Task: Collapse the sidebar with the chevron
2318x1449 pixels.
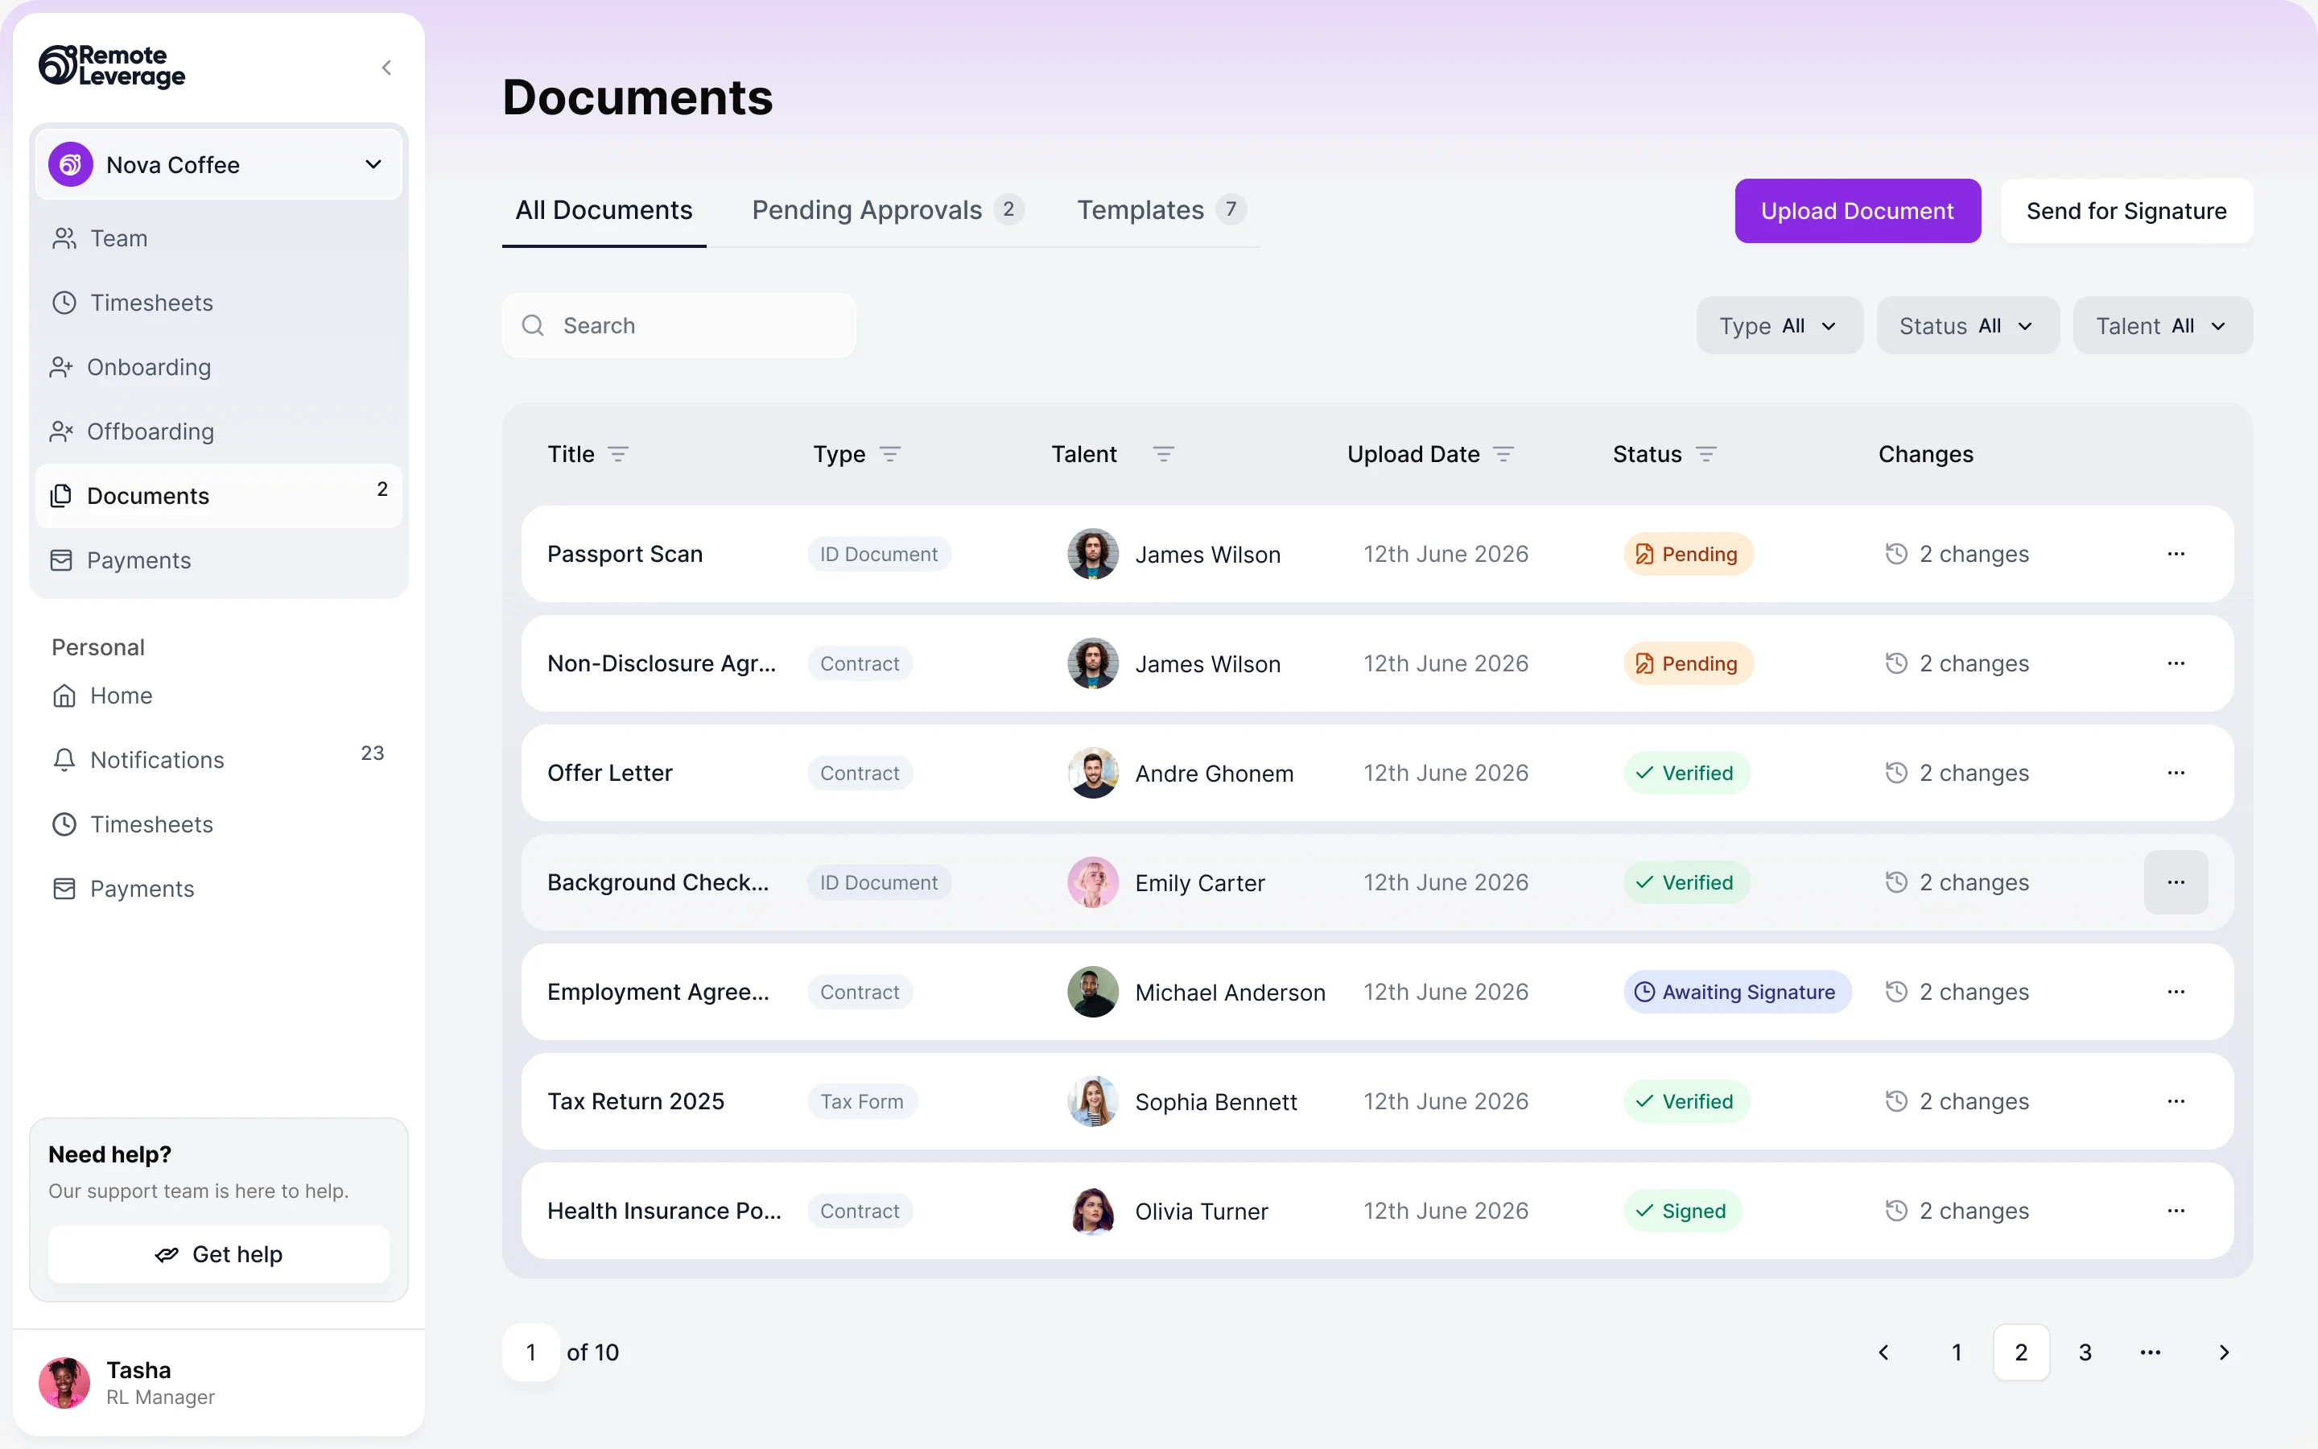Action: coord(386,67)
